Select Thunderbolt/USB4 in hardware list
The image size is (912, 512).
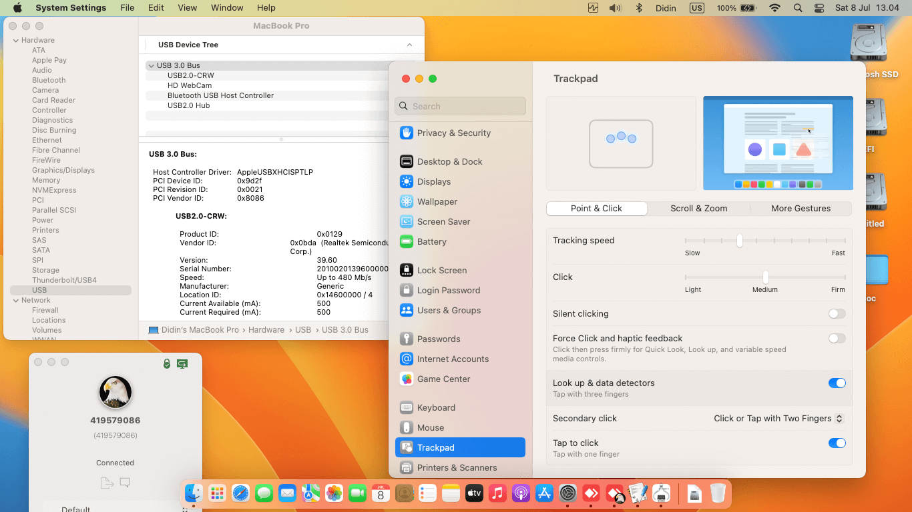click(64, 280)
